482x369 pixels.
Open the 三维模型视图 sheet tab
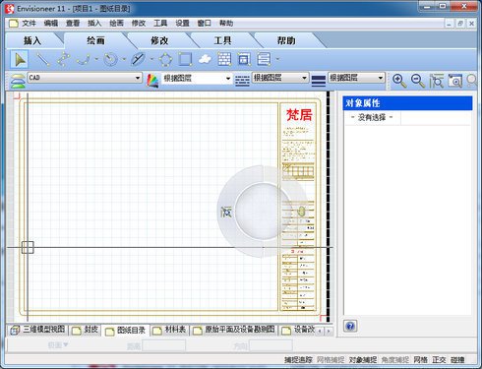pyautogui.click(x=38, y=330)
